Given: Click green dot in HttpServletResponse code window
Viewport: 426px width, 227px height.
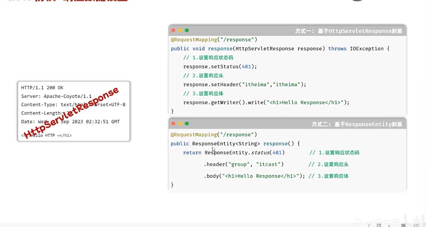Looking at the screenshot, I should click(x=187, y=30).
